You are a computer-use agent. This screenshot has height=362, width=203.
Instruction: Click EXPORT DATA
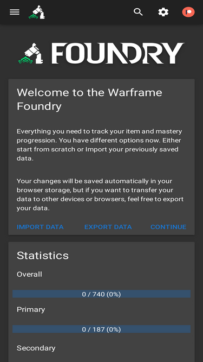tap(108, 227)
